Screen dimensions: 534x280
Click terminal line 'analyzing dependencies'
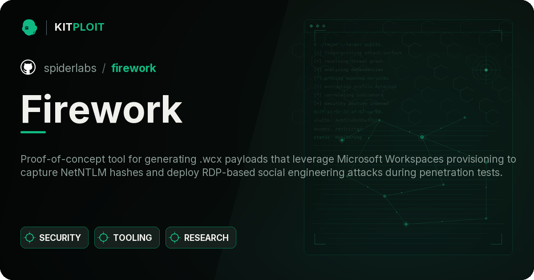click(x=348, y=70)
